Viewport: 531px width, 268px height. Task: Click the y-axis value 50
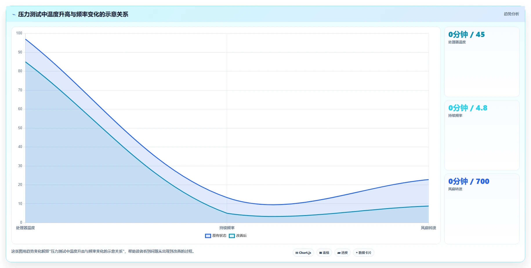(20, 128)
